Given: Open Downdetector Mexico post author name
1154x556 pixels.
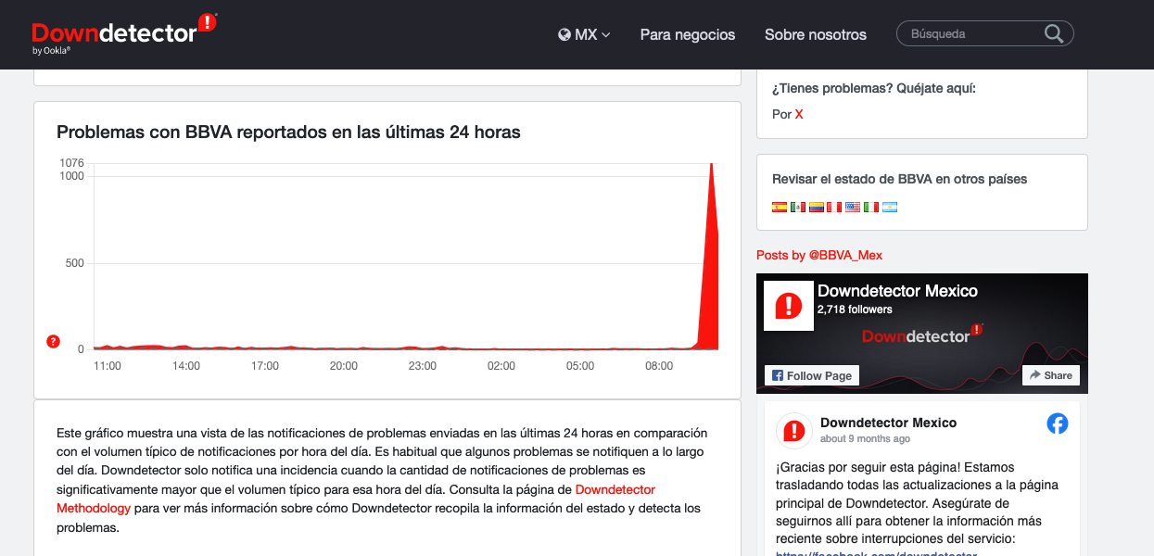Looking at the screenshot, I should coord(888,423).
